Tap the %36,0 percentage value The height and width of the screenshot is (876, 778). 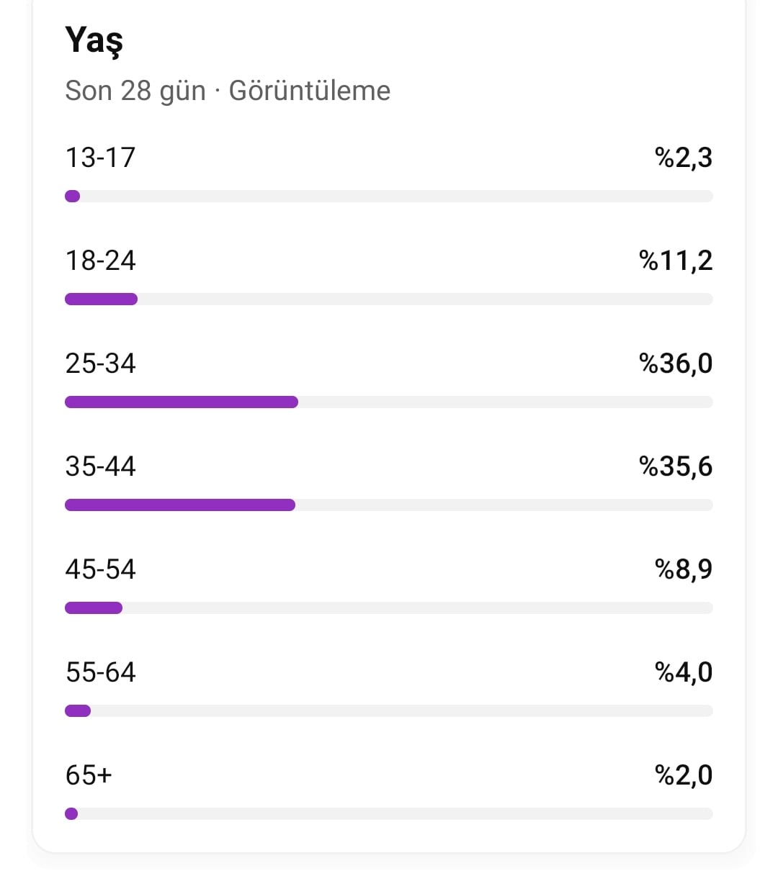point(676,364)
